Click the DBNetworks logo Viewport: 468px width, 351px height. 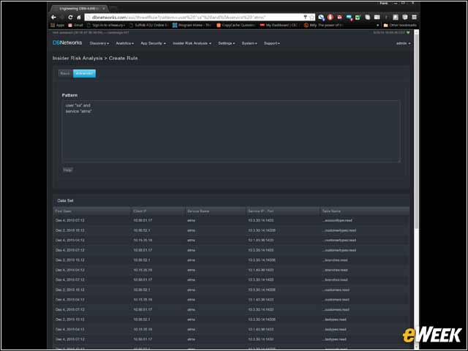pyautogui.click(x=67, y=42)
